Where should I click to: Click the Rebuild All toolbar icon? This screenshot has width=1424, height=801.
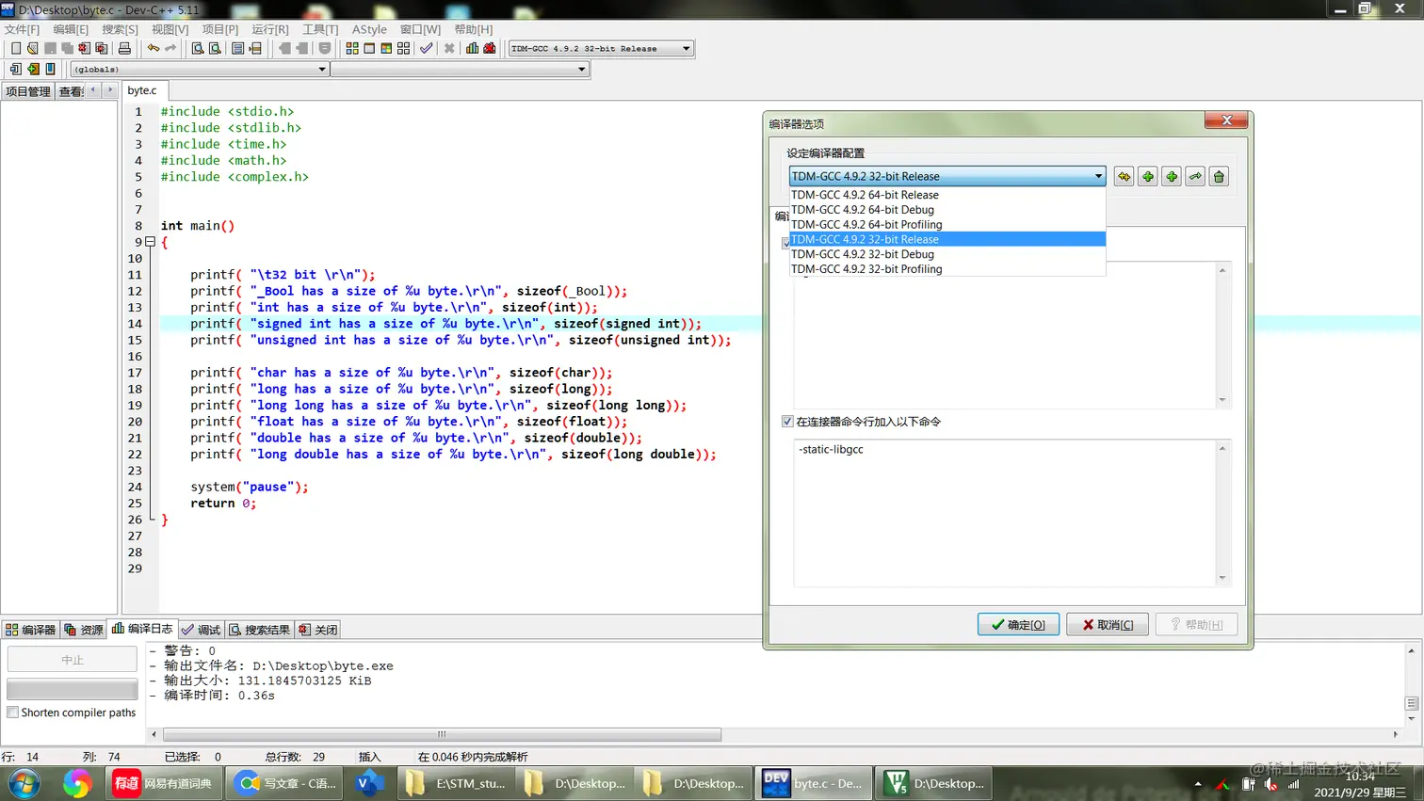[403, 48]
